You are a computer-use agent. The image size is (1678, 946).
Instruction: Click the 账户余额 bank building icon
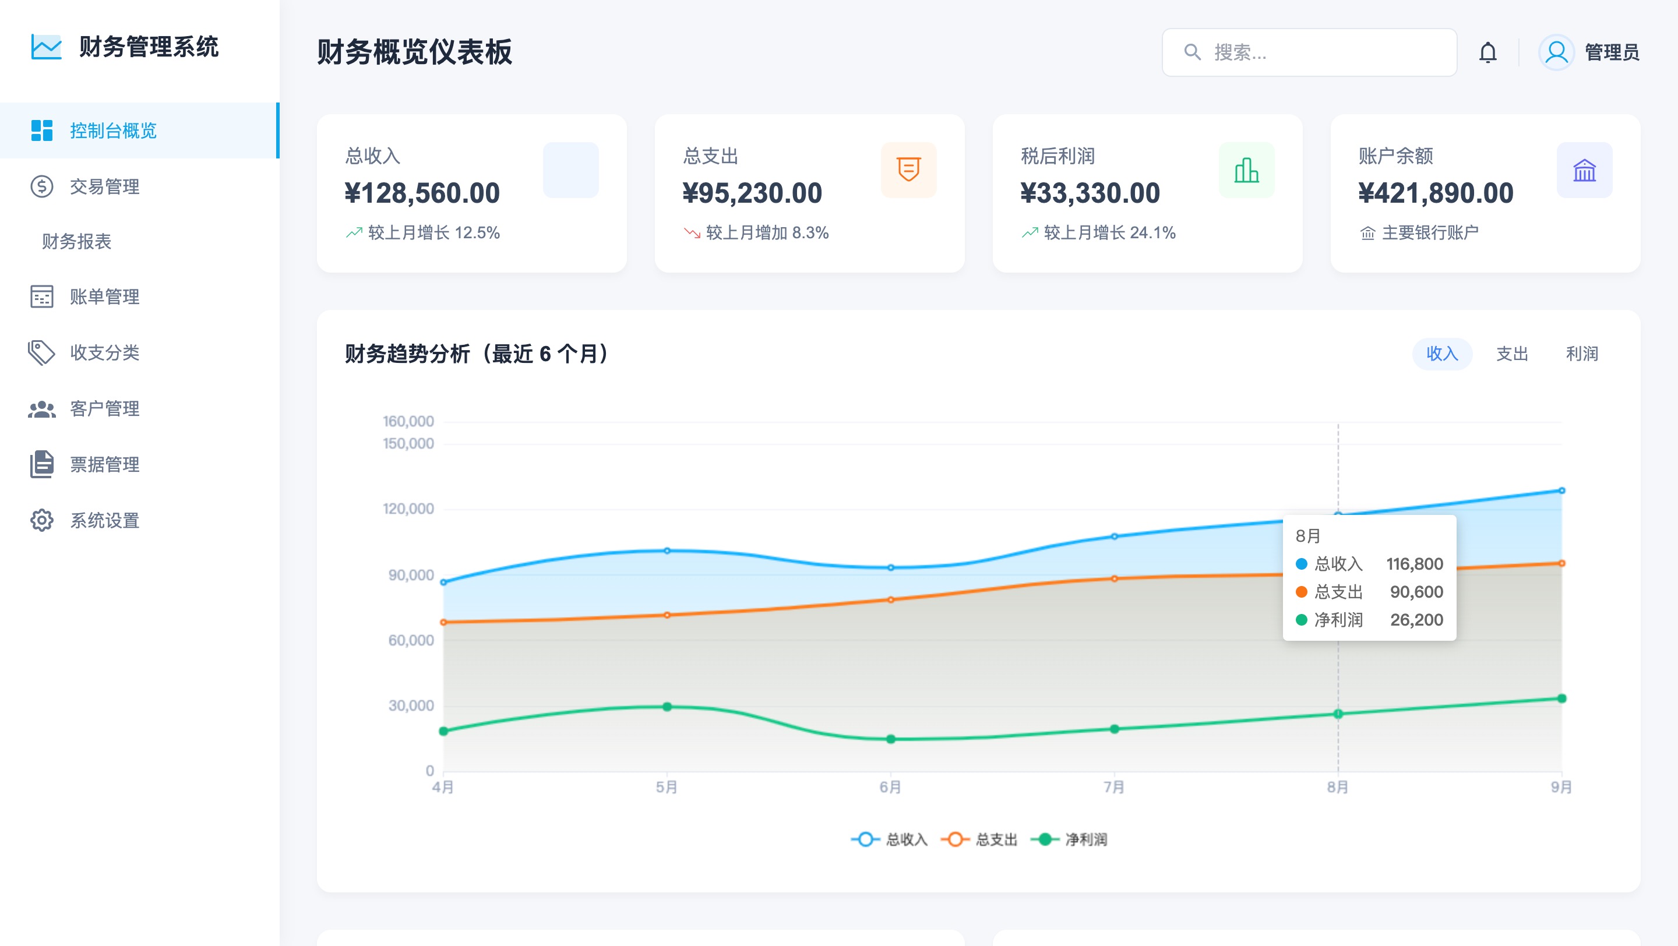pos(1584,170)
